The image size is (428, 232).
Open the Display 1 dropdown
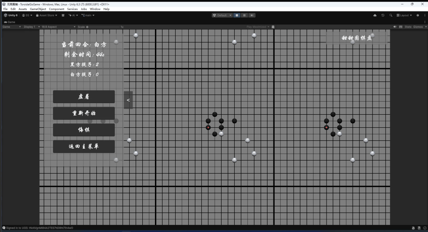pos(32,27)
